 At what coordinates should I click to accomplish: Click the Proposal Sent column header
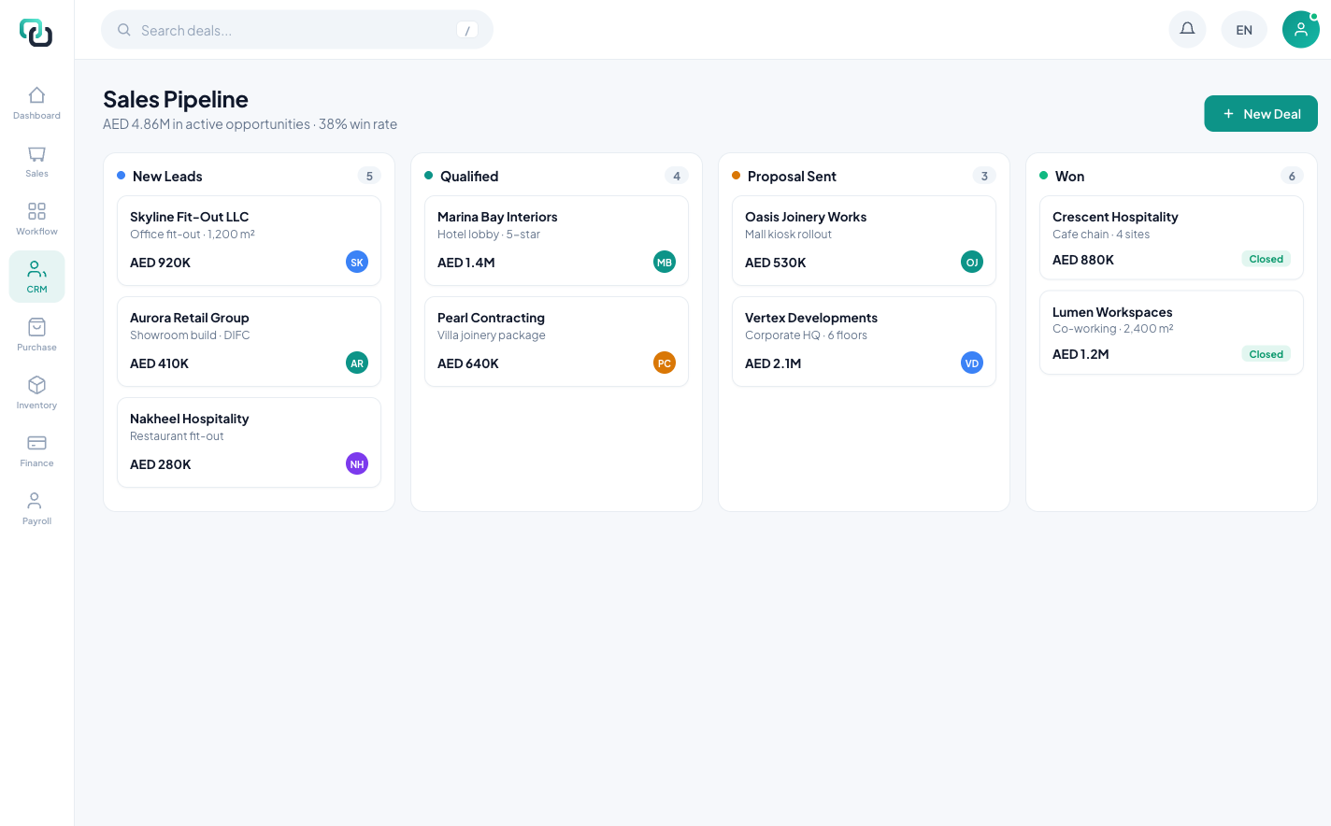792,177
